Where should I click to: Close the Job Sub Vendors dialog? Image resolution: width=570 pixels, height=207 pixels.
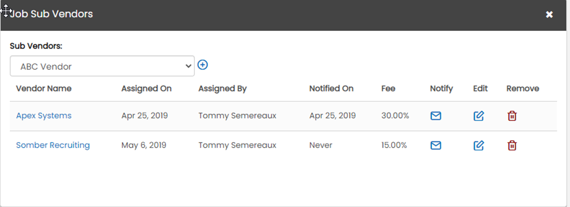(x=549, y=14)
